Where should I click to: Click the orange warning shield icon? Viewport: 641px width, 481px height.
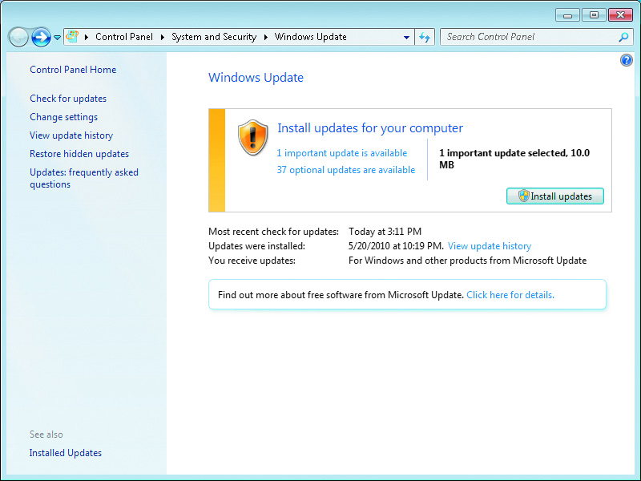252,138
